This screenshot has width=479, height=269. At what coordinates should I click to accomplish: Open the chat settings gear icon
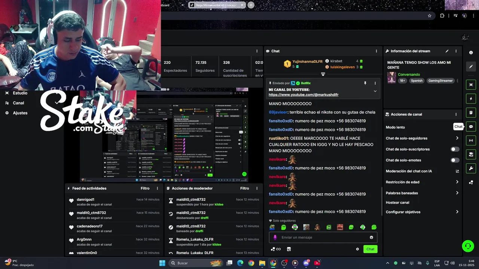click(x=357, y=249)
